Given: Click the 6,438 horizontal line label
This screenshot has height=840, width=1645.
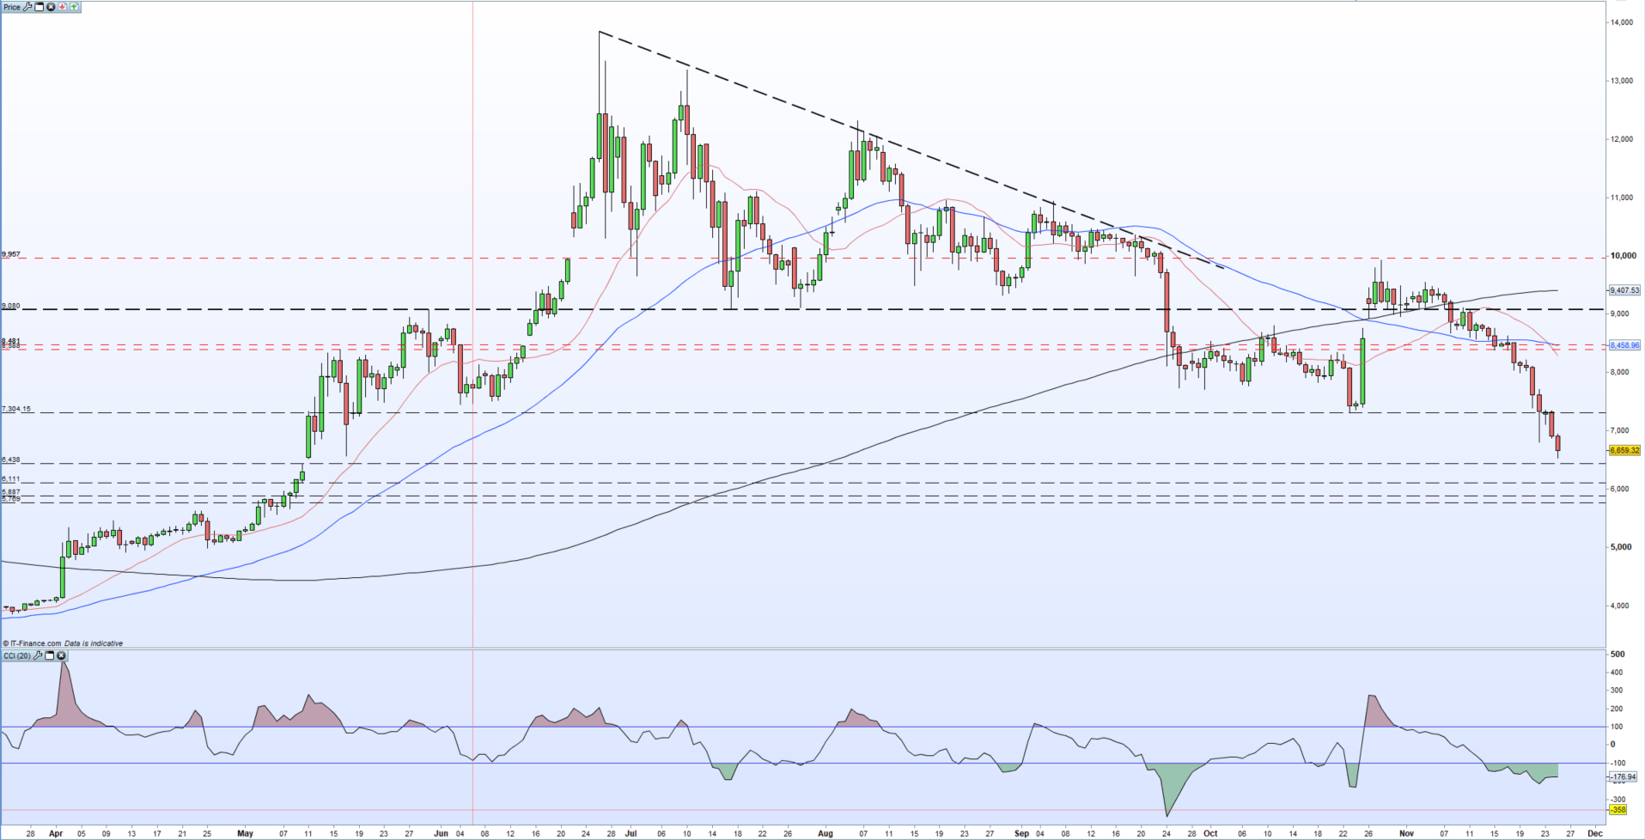Looking at the screenshot, I should [10, 460].
